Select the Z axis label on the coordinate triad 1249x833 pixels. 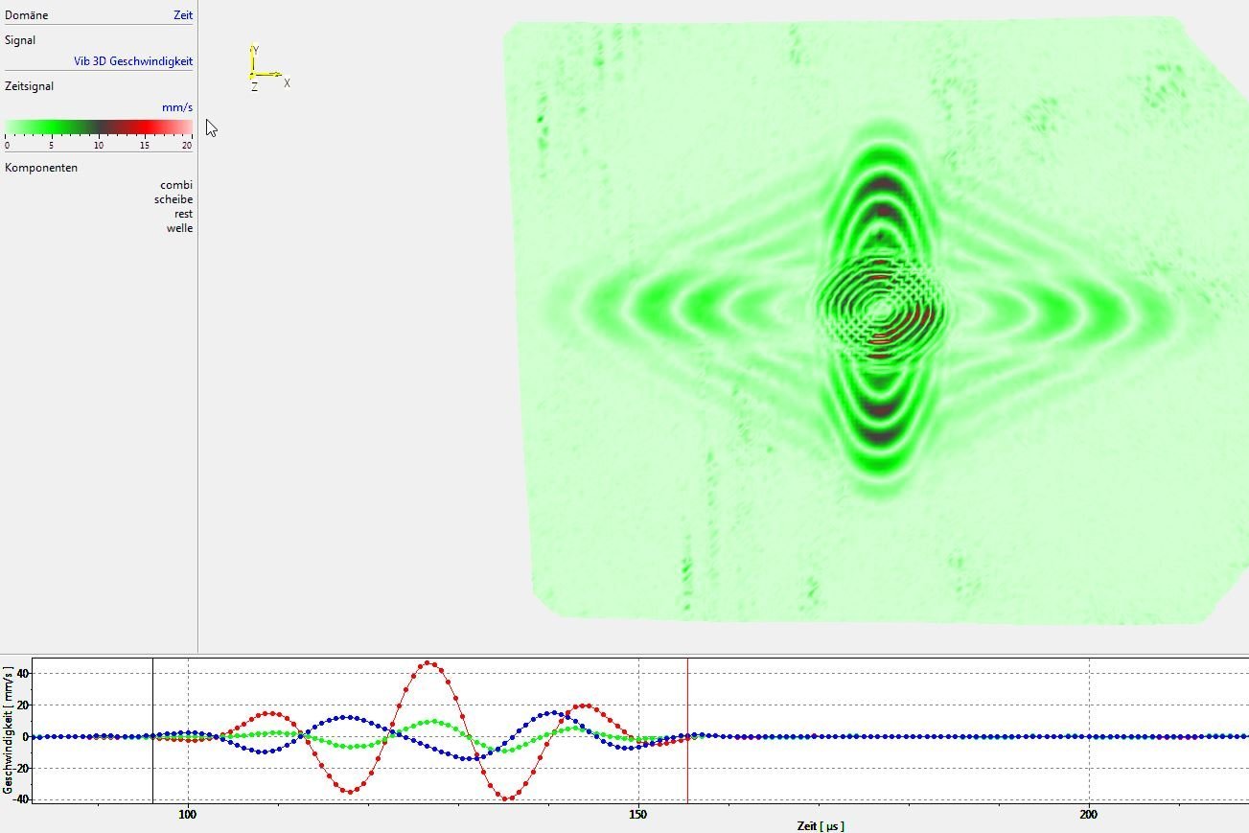pos(254,88)
